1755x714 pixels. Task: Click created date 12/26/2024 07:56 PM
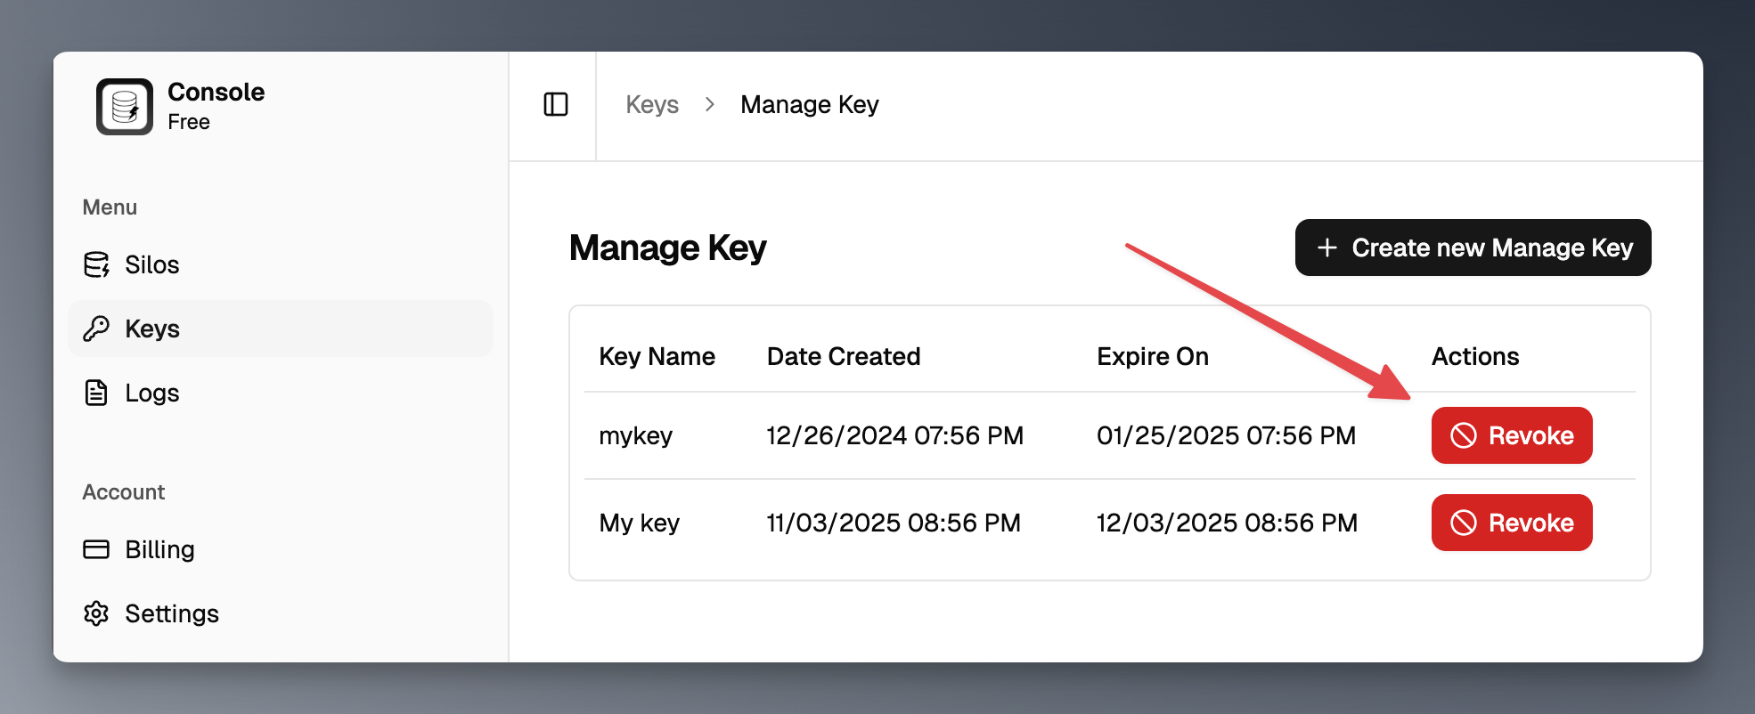pyautogui.click(x=895, y=435)
